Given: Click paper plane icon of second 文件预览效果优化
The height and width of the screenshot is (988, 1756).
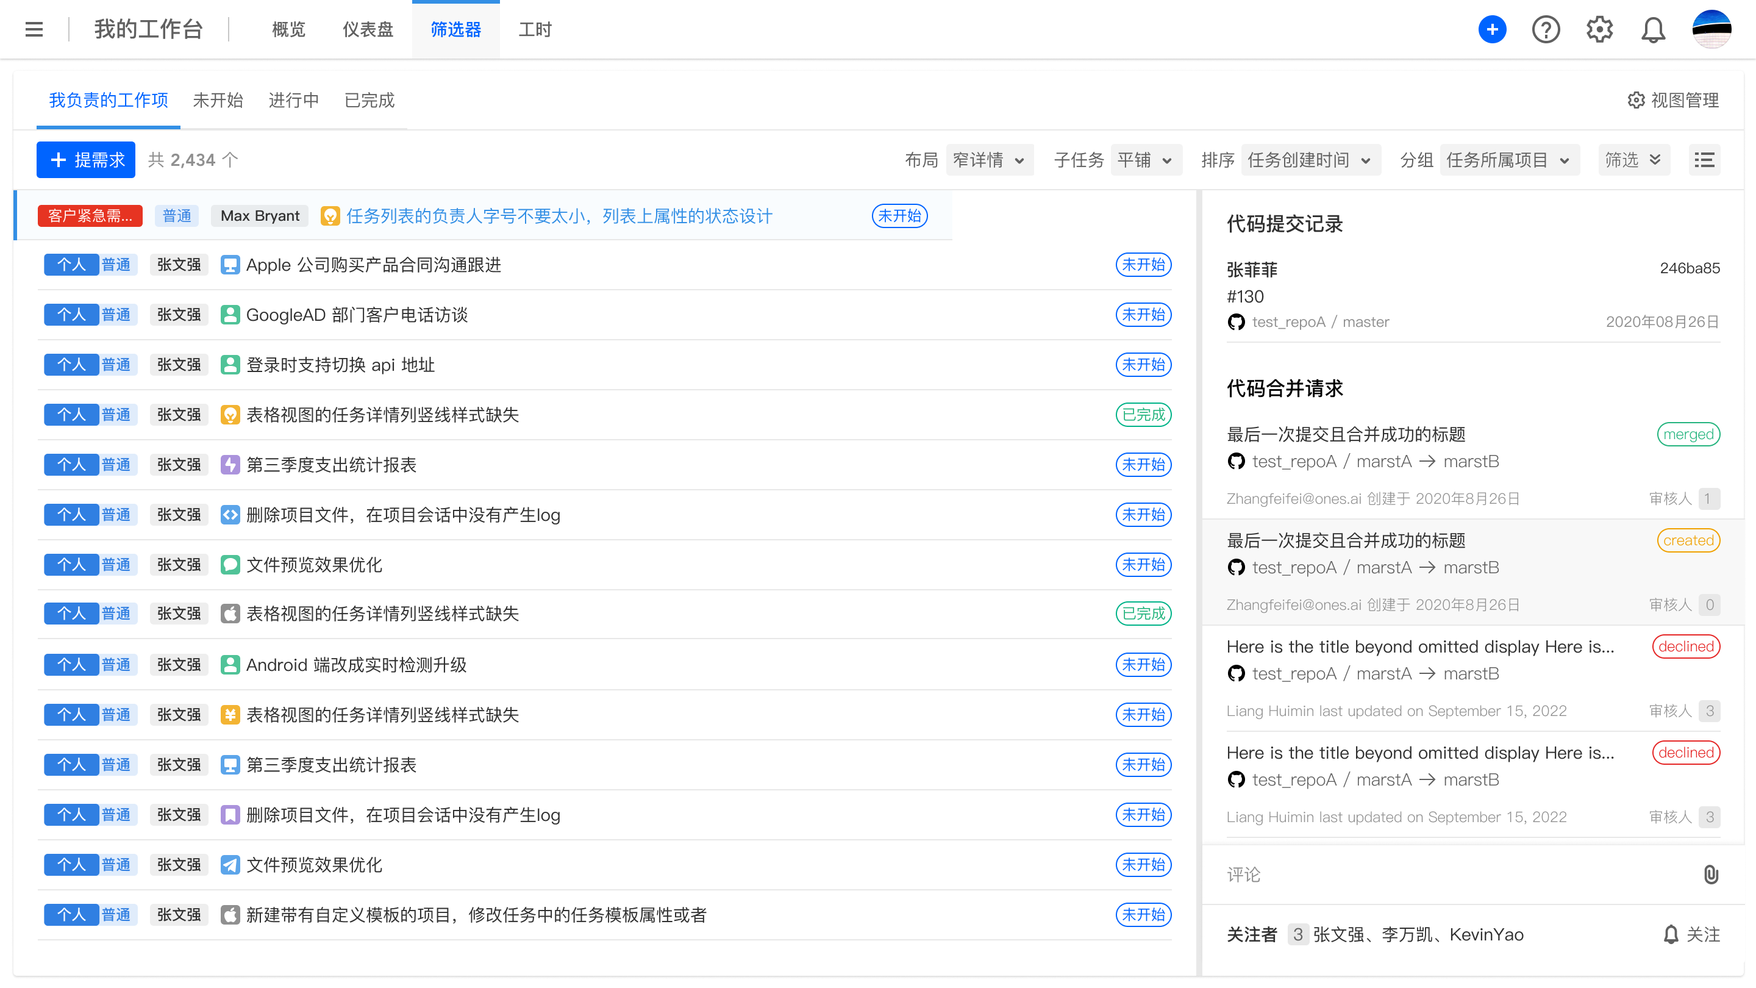Looking at the screenshot, I should coord(230,865).
